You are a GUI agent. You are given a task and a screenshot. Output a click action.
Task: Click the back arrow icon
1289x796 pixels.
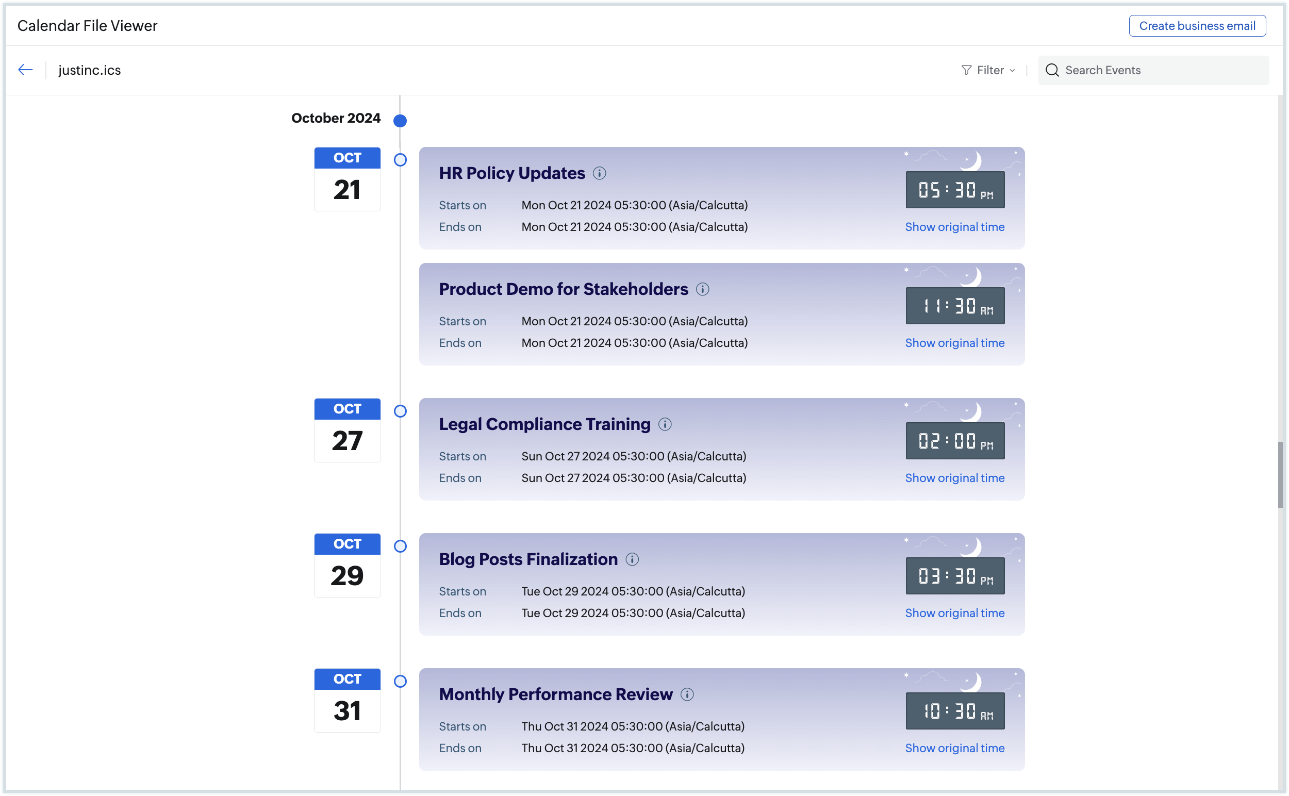click(x=25, y=70)
